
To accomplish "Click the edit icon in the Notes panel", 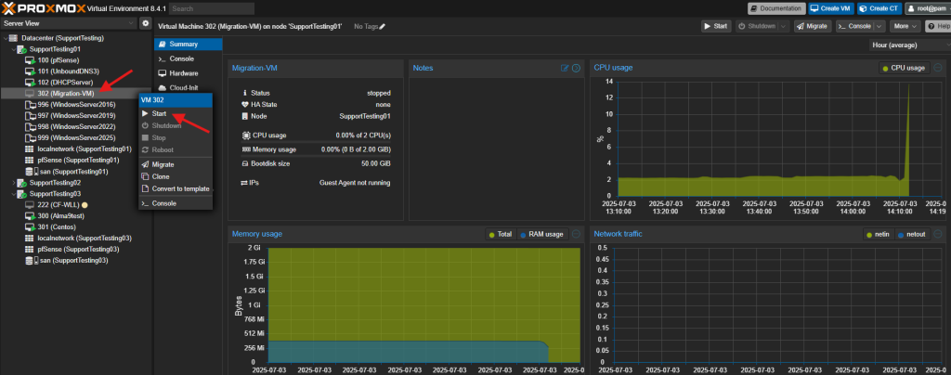I will 565,68.
